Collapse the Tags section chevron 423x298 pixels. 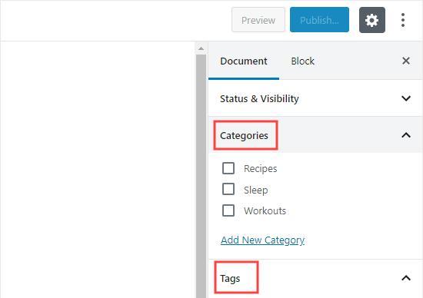point(406,278)
